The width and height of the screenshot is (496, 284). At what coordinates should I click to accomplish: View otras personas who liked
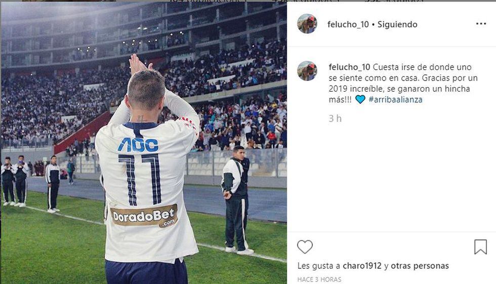[420, 266]
